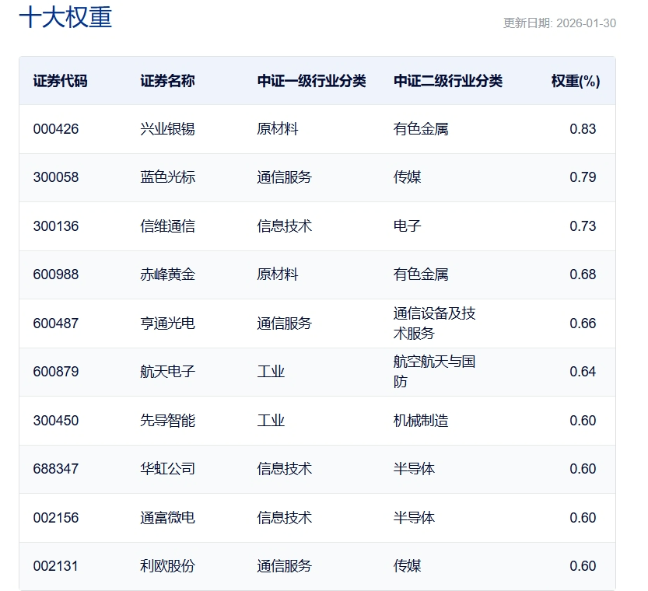Select security code 300450
Image resolution: width=648 pixels, height=591 pixels.
point(56,421)
